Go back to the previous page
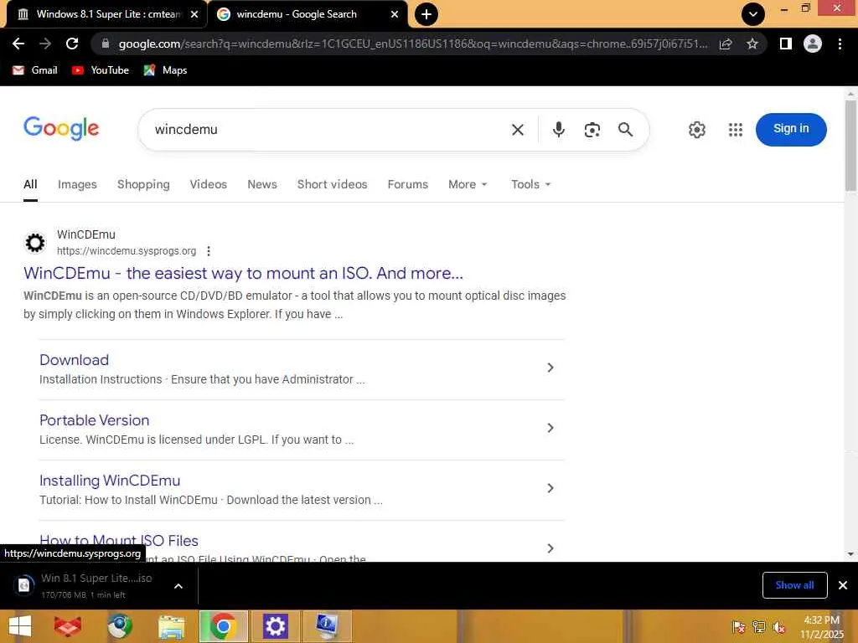Screen dimensions: 858x643 [x=18, y=44]
